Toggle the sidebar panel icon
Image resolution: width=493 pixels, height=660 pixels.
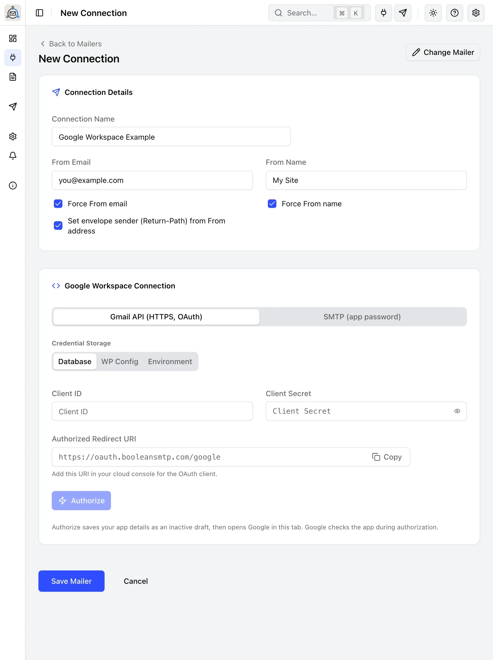(x=39, y=13)
